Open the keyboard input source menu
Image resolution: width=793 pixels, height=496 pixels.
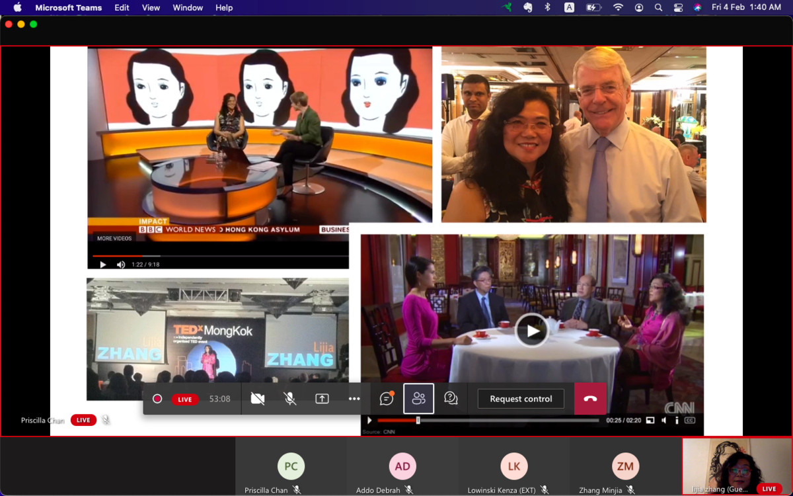(569, 7)
